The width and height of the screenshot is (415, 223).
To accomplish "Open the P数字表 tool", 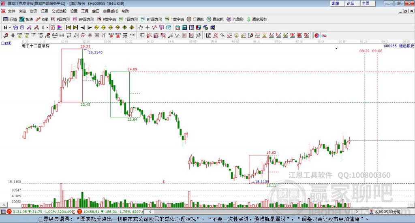I will click(x=107, y=19).
